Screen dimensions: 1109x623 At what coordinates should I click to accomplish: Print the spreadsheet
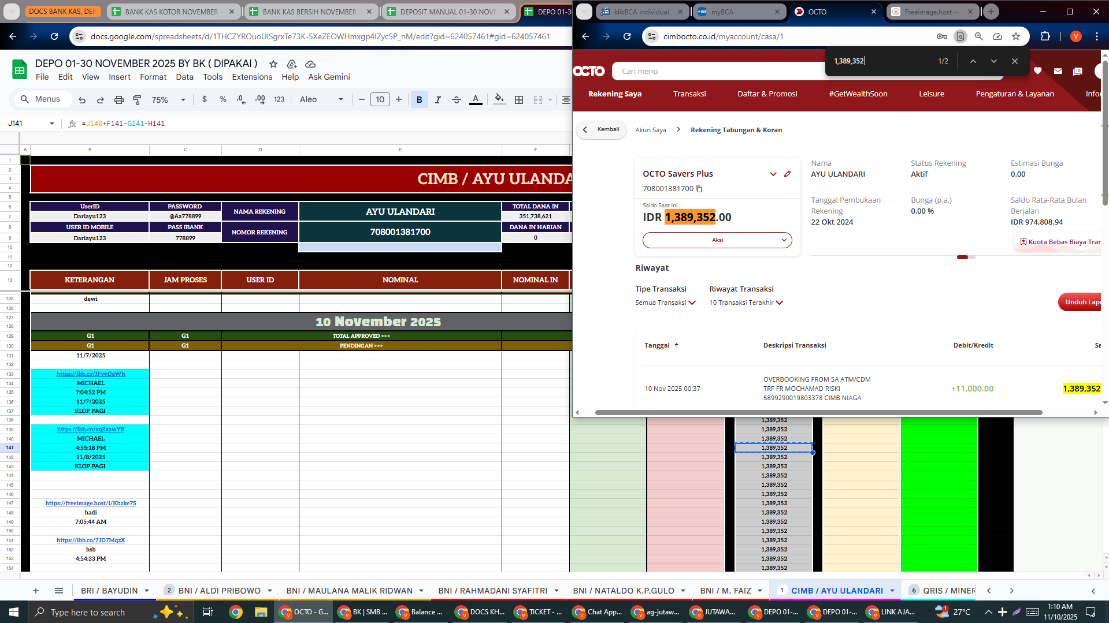point(119,100)
